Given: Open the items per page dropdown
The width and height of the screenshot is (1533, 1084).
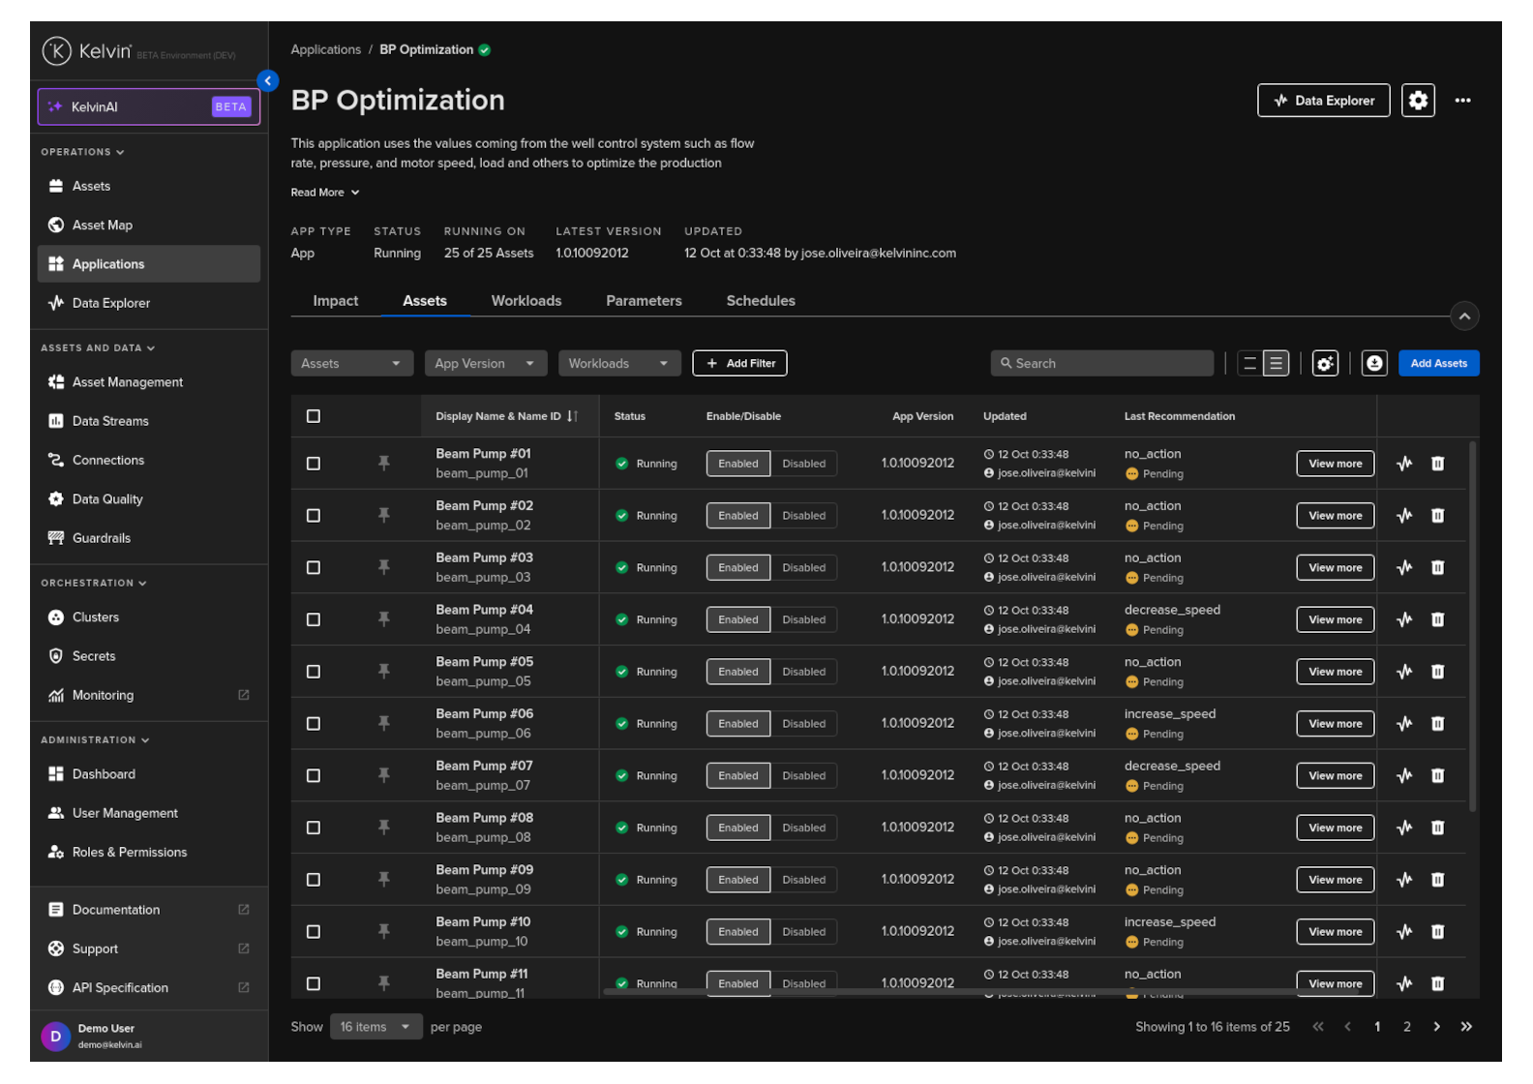Looking at the screenshot, I should (x=375, y=1027).
